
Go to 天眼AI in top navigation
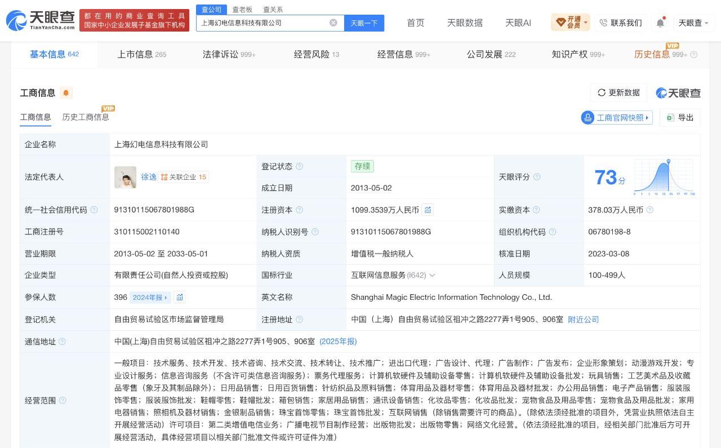[x=518, y=23]
